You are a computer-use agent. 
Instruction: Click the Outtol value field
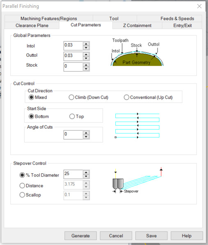[73, 56]
